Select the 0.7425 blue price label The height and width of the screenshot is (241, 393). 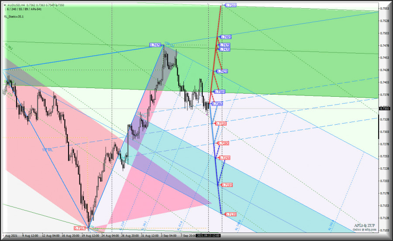(222, 71)
